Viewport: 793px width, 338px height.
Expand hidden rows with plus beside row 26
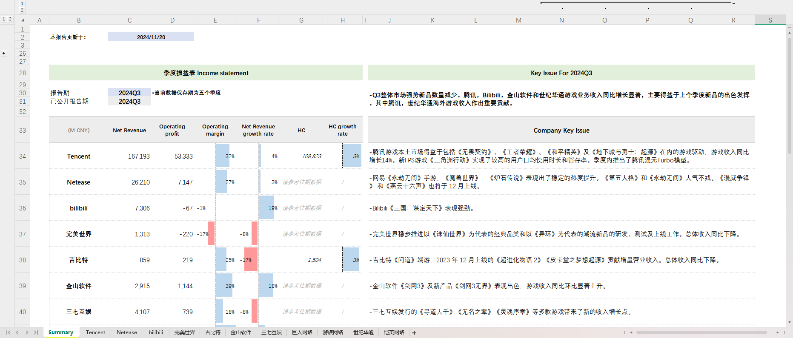(4, 54)
